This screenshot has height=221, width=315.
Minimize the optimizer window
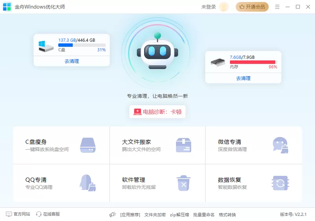click(287, 7)
